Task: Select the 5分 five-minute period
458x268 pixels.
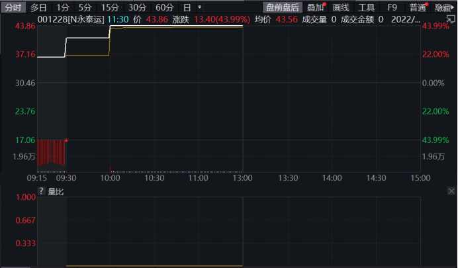Action: pyautogui.click(x=85, y=7)
